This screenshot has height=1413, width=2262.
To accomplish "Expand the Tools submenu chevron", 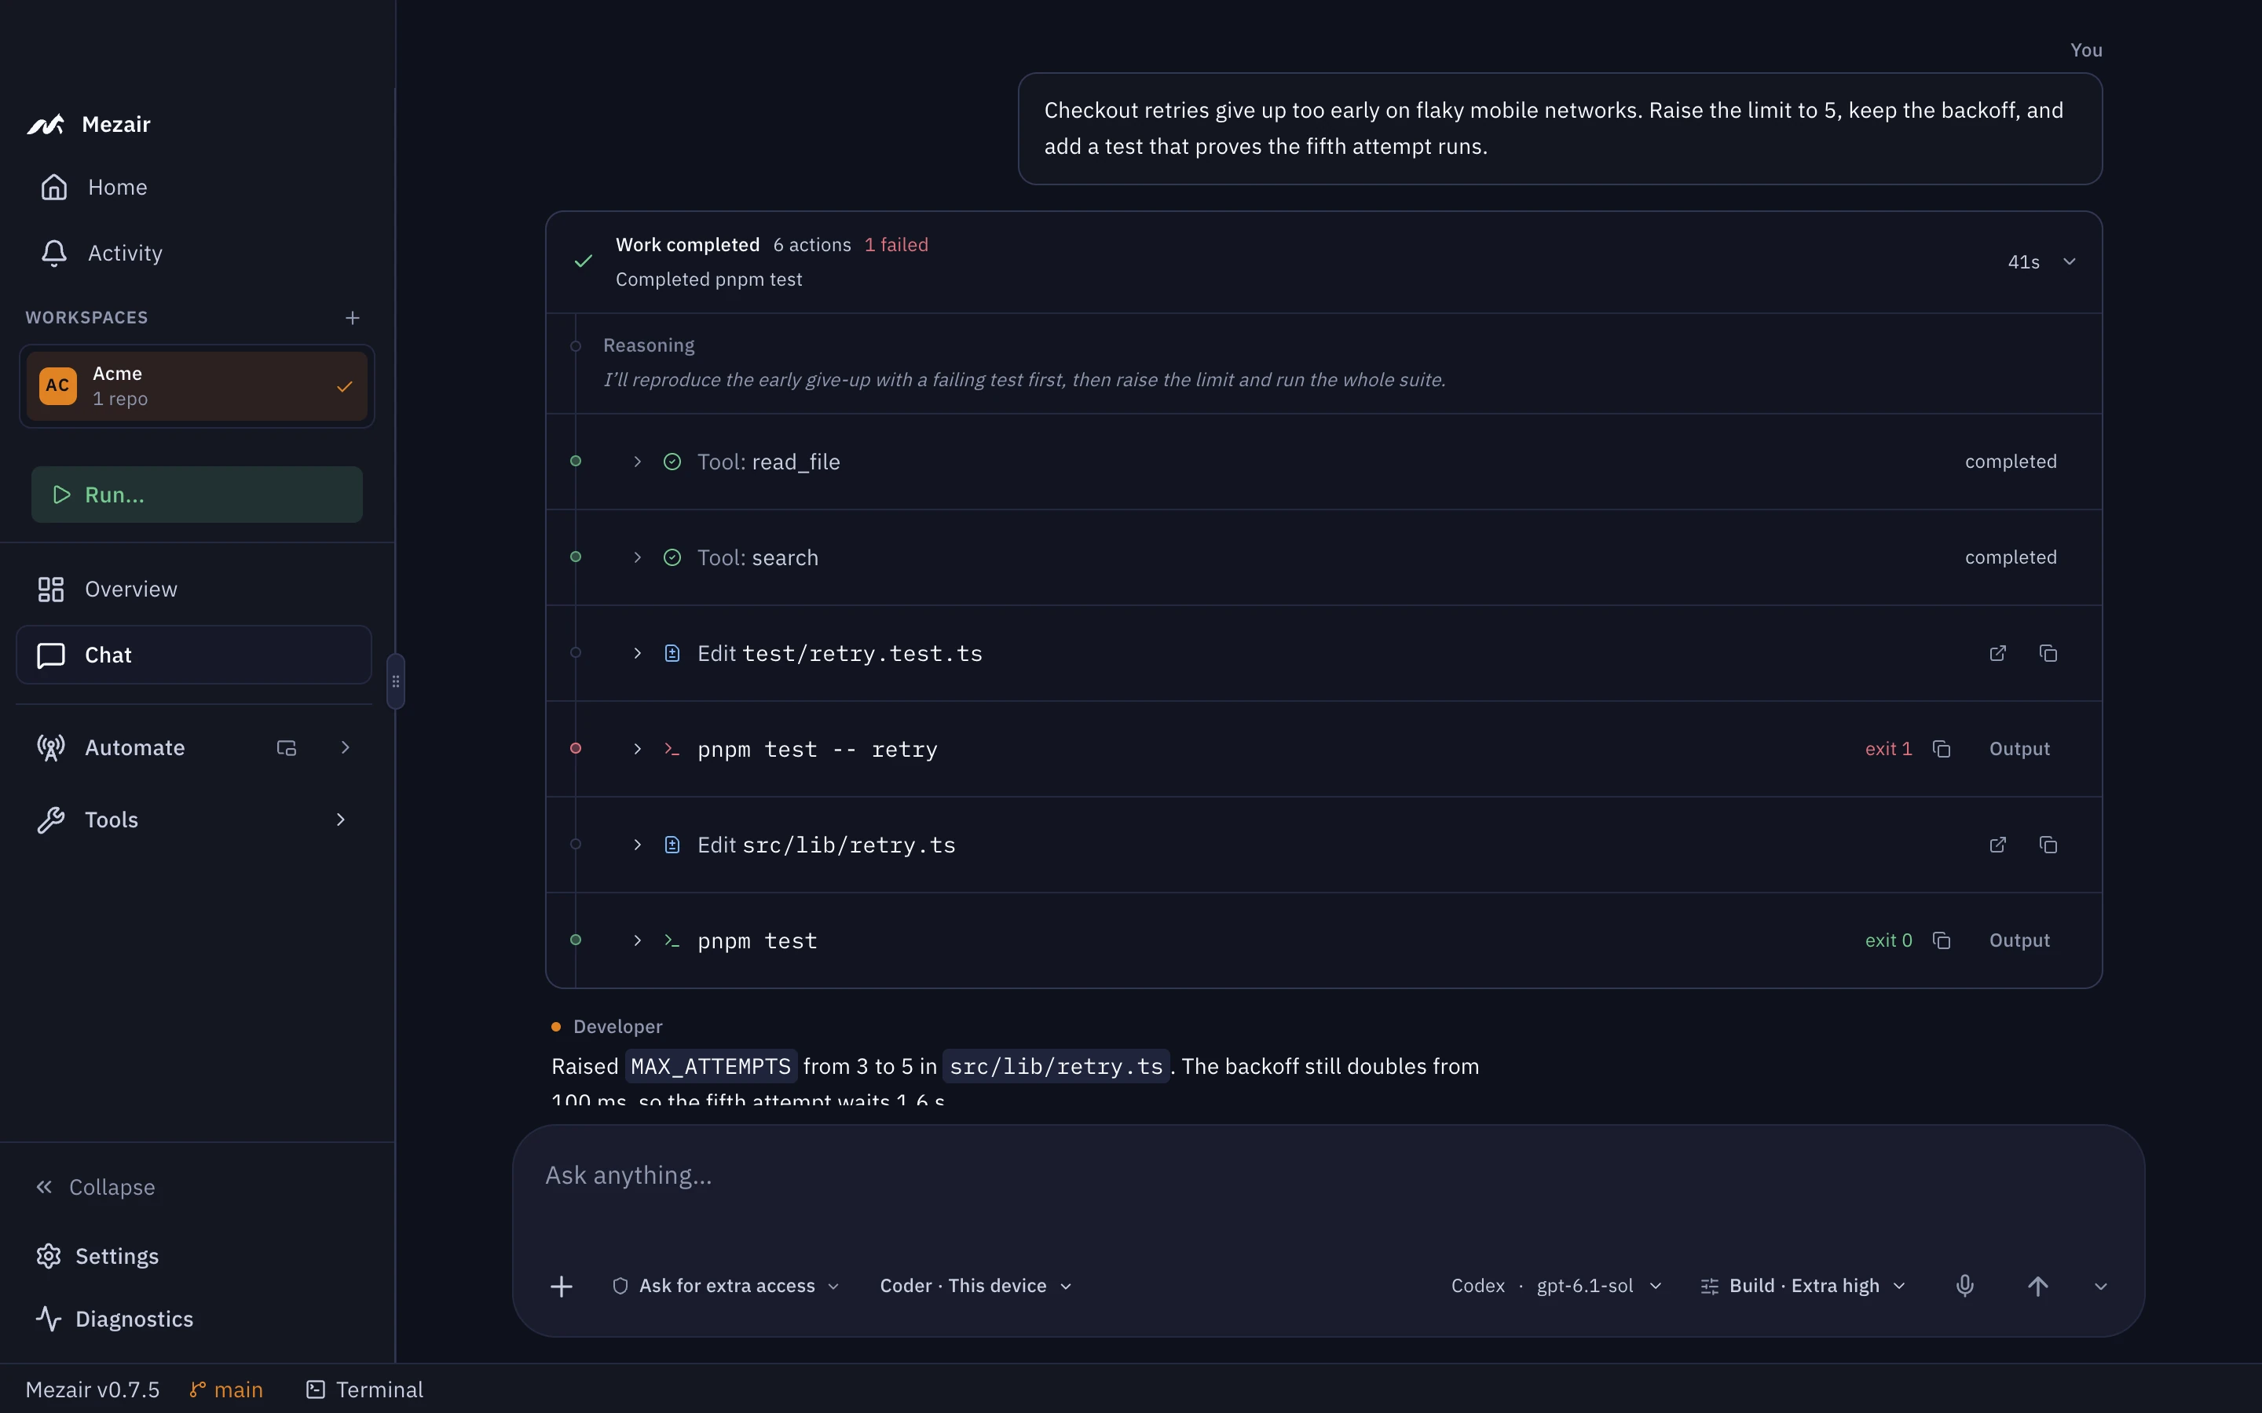I will (340, 820).
